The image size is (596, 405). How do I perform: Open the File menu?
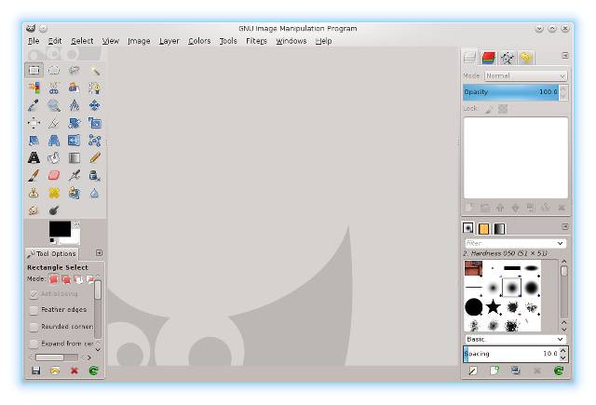tap(34, 41)
